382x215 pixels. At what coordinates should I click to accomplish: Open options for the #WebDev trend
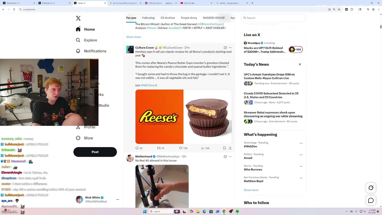(x=301, y=143)
